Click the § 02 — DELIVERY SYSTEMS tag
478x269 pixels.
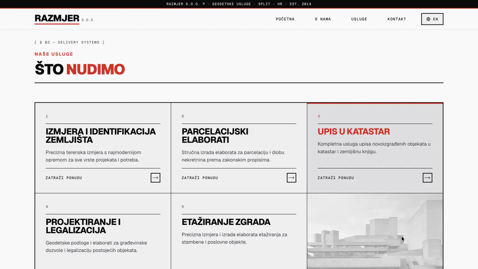coord(70,42)
